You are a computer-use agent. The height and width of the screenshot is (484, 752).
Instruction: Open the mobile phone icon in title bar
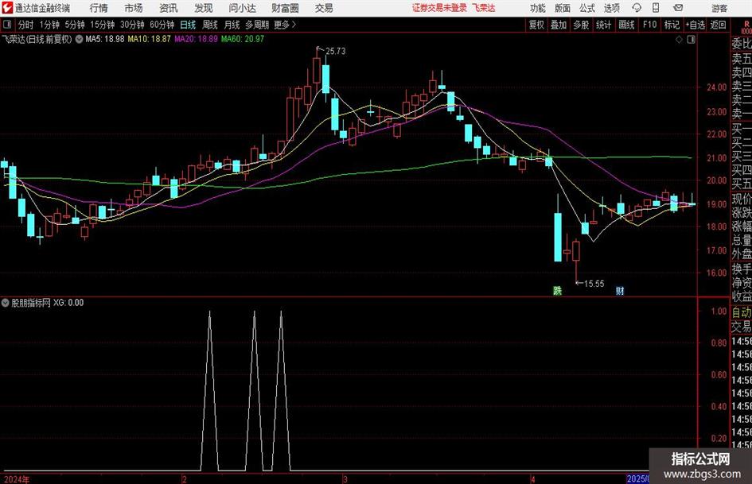656,8
